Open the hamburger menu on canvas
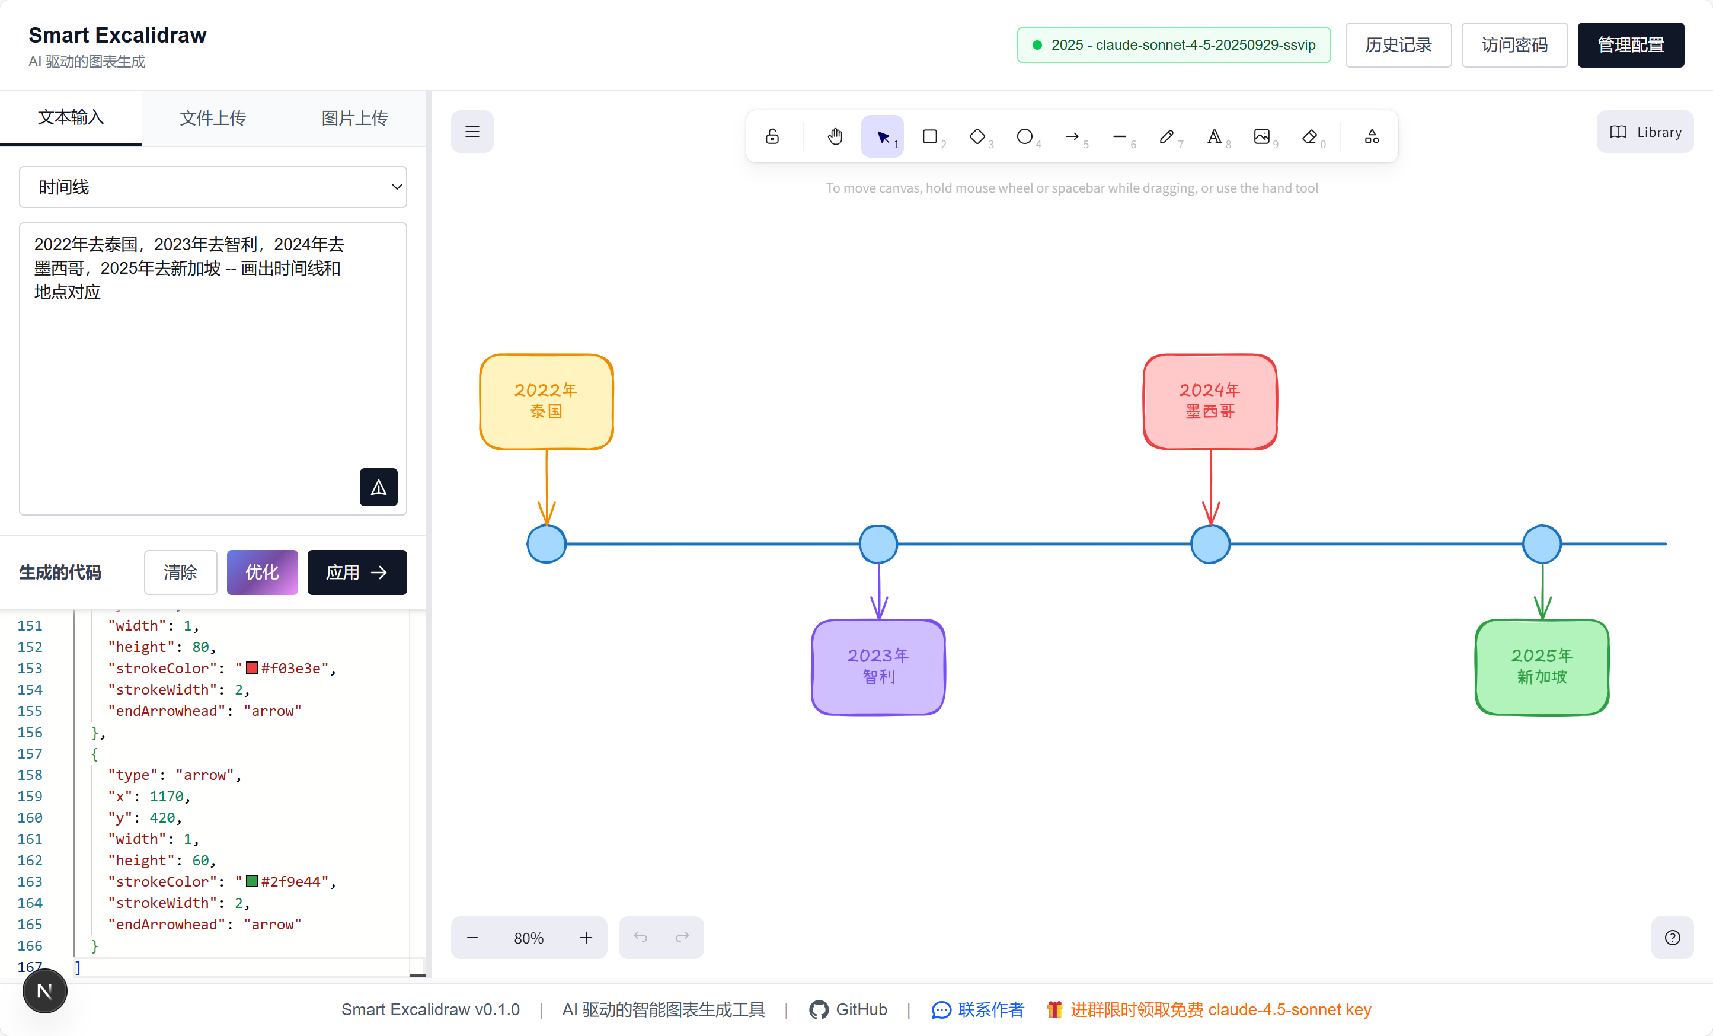The width and height of the screenshot is (1713, 1036). (x=472, y=132)
